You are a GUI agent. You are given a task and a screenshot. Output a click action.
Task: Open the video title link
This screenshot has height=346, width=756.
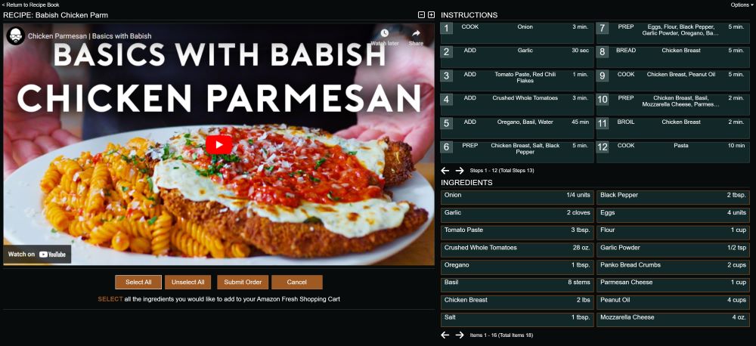click(90, 36)
